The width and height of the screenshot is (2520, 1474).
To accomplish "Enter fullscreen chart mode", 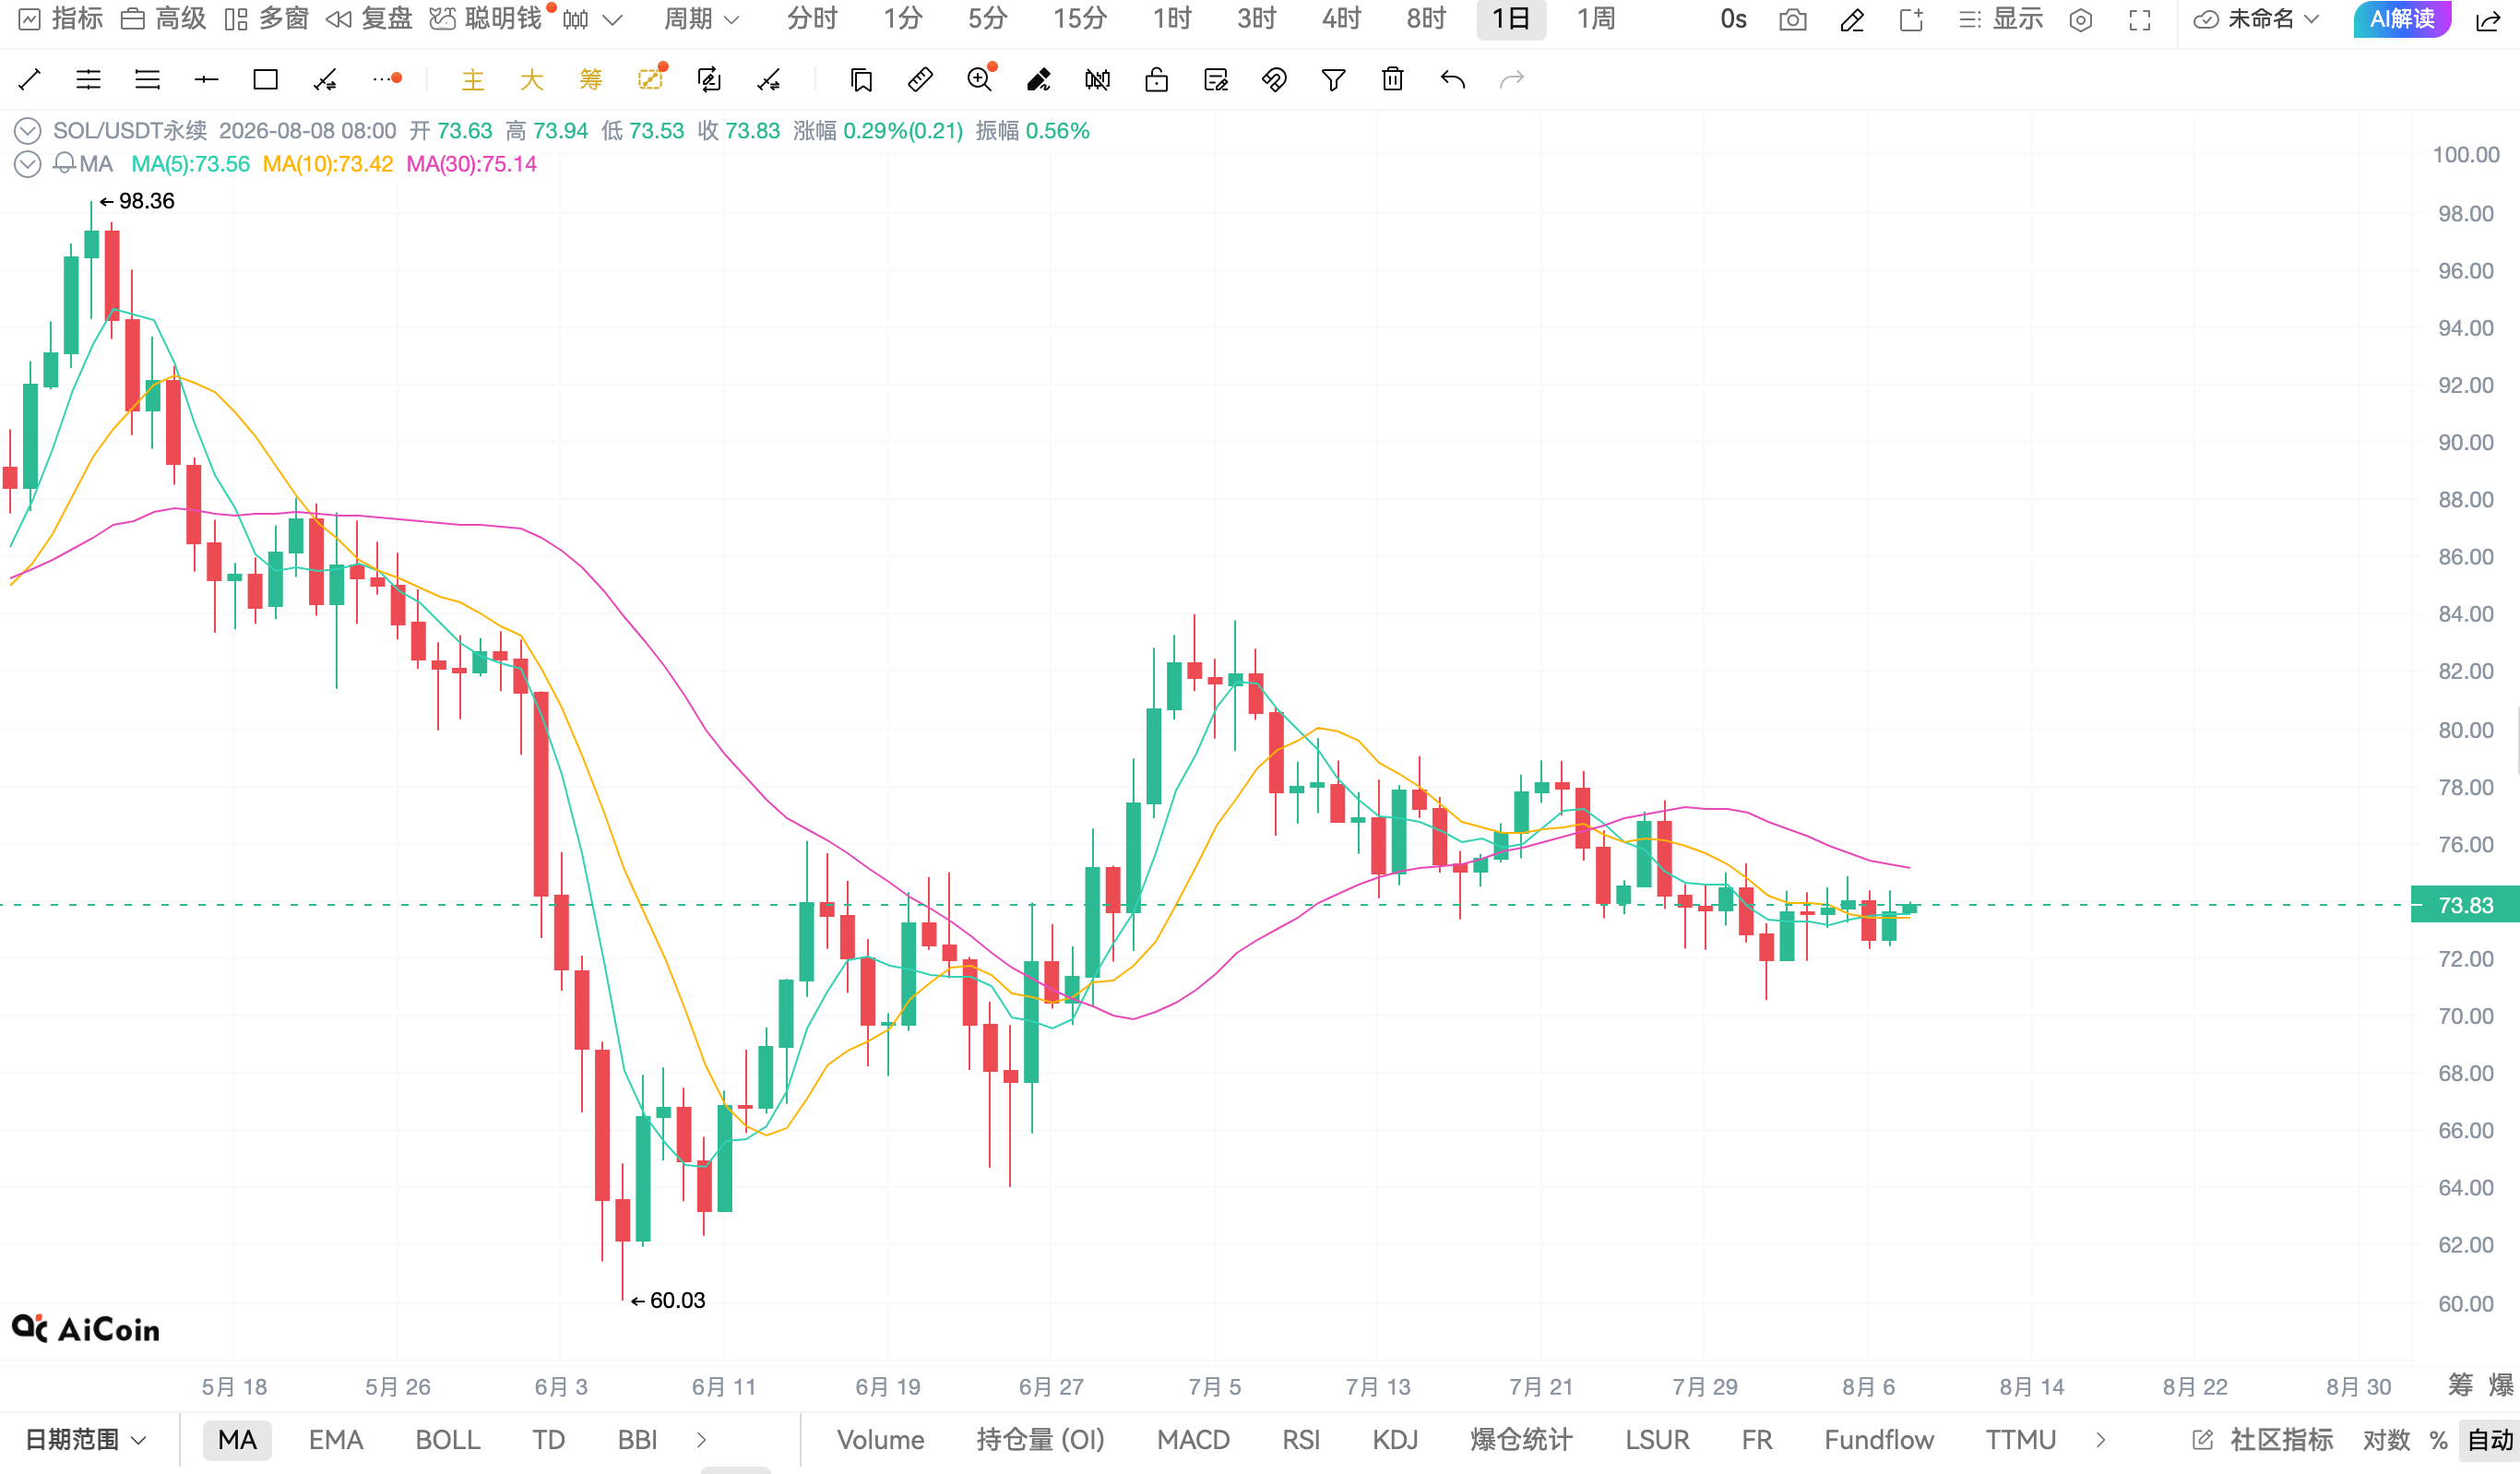I will point(2139,20).
